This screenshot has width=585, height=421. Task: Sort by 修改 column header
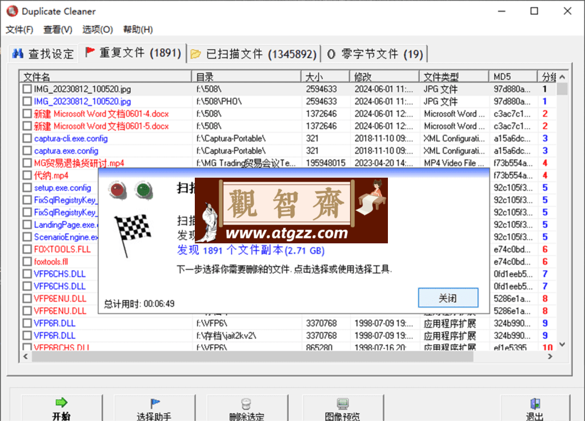point(384,77)
